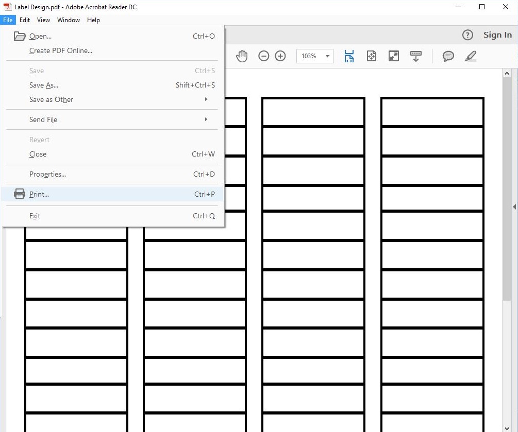Enter full screen mode icon

(394, 56)
